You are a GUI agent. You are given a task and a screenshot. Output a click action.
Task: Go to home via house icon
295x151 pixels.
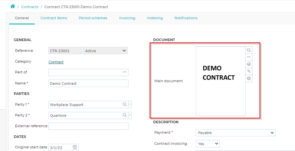(13, 7)
